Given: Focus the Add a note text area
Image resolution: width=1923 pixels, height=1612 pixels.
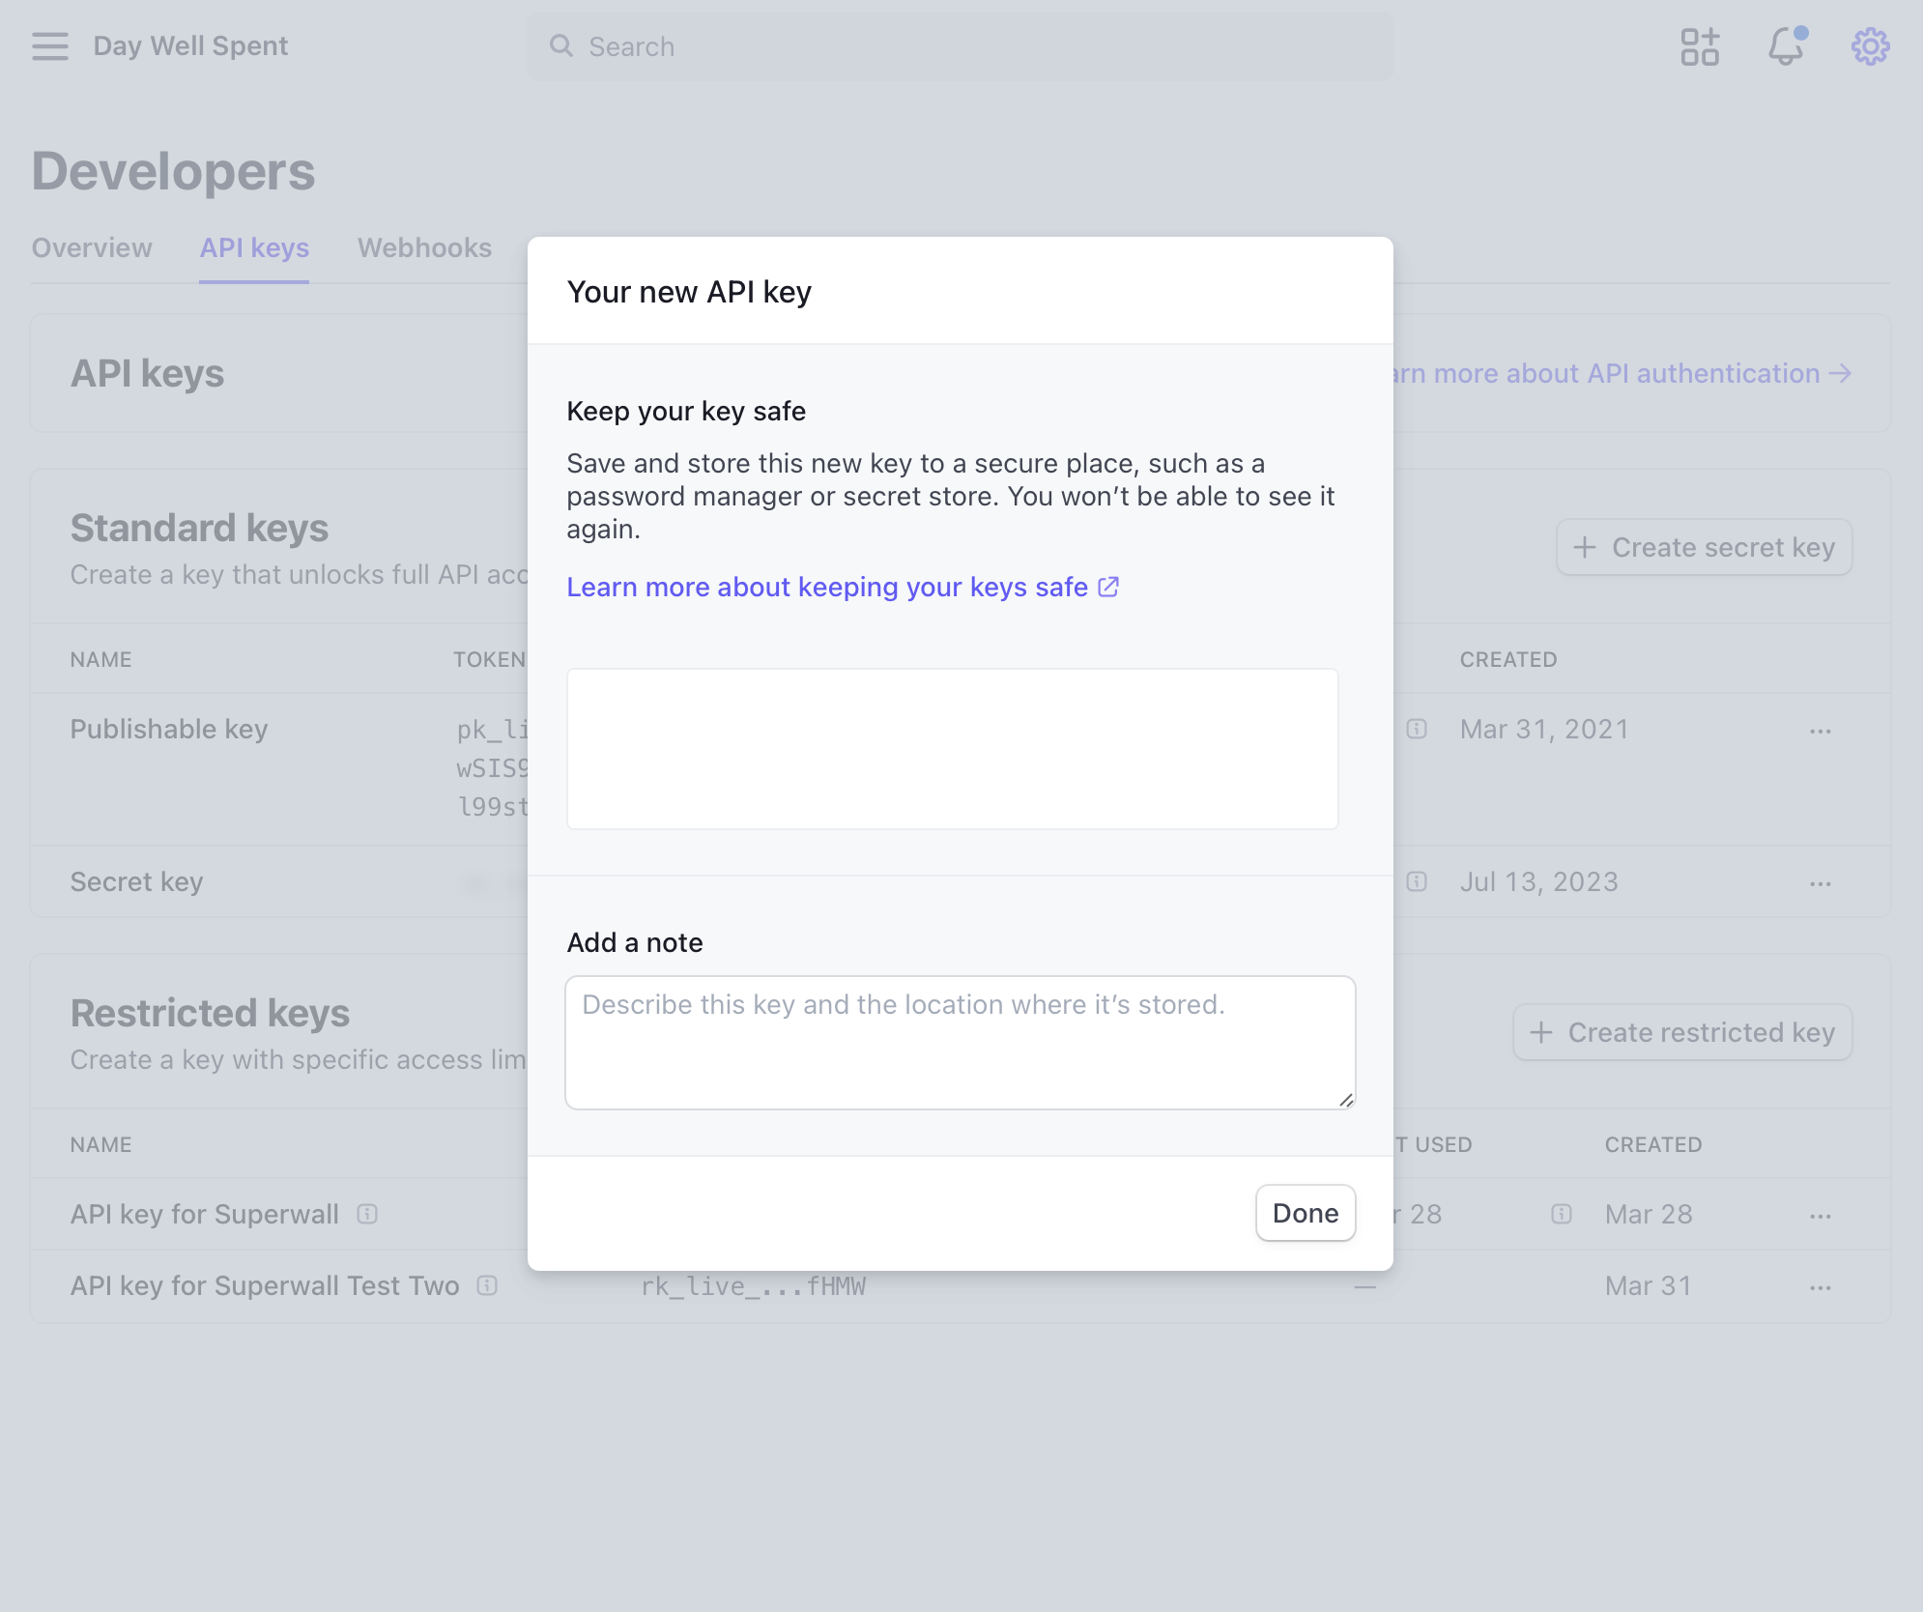Looking at the screenshot, I should tap(960, 1042).
